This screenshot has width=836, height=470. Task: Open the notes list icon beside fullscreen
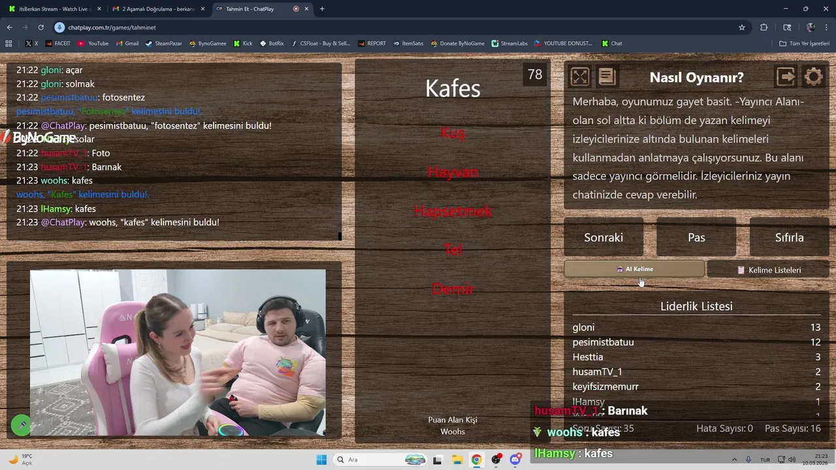(x=607, y=77)
